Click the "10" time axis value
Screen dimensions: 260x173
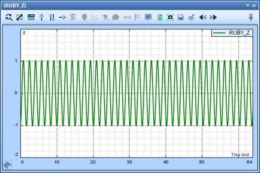57,162
